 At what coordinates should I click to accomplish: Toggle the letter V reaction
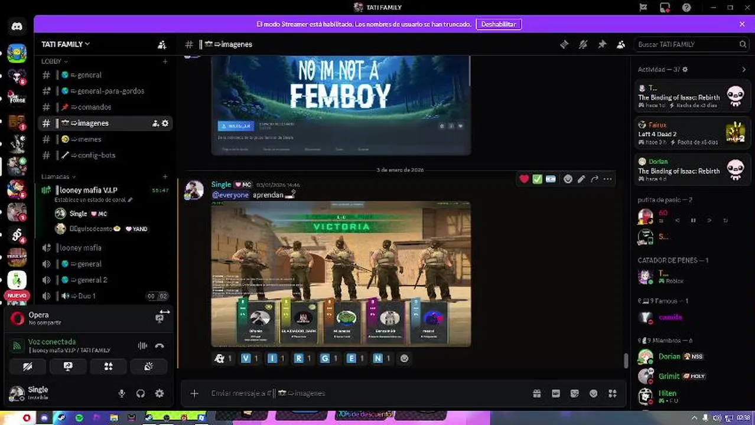pos(250,358)
